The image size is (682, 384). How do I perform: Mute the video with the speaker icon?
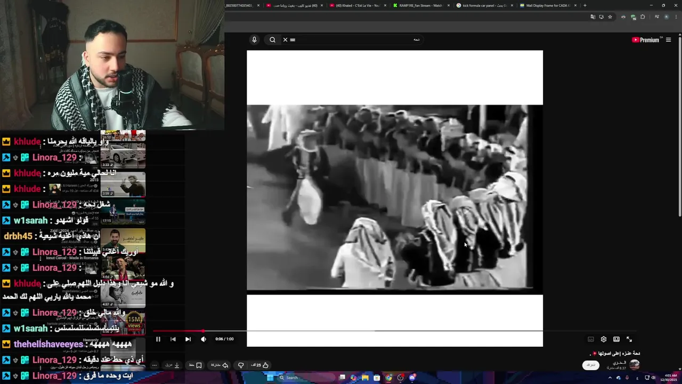click(203, 339)
